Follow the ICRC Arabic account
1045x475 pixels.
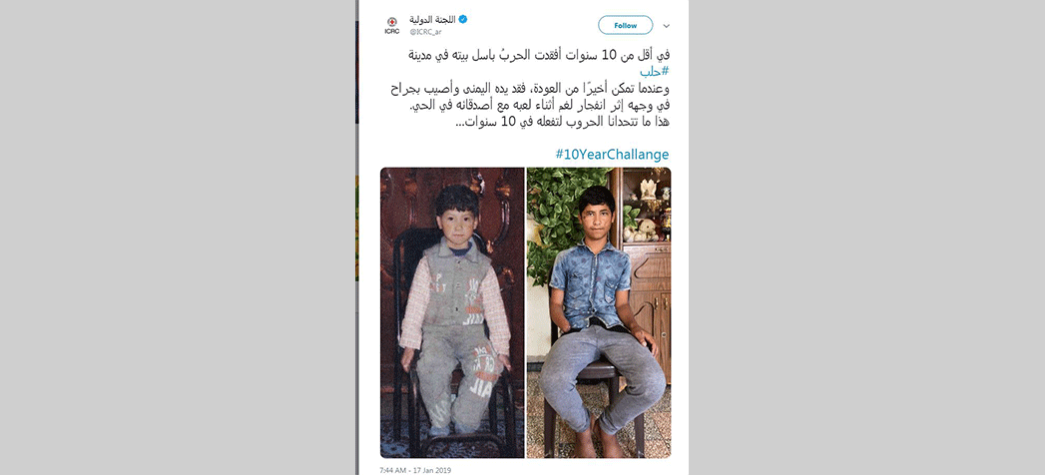click(625, 25)
